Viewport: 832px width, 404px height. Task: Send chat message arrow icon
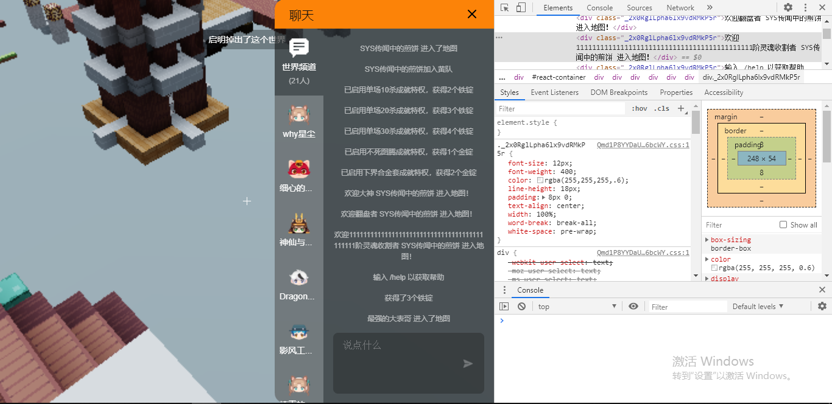tap(468, 363)
